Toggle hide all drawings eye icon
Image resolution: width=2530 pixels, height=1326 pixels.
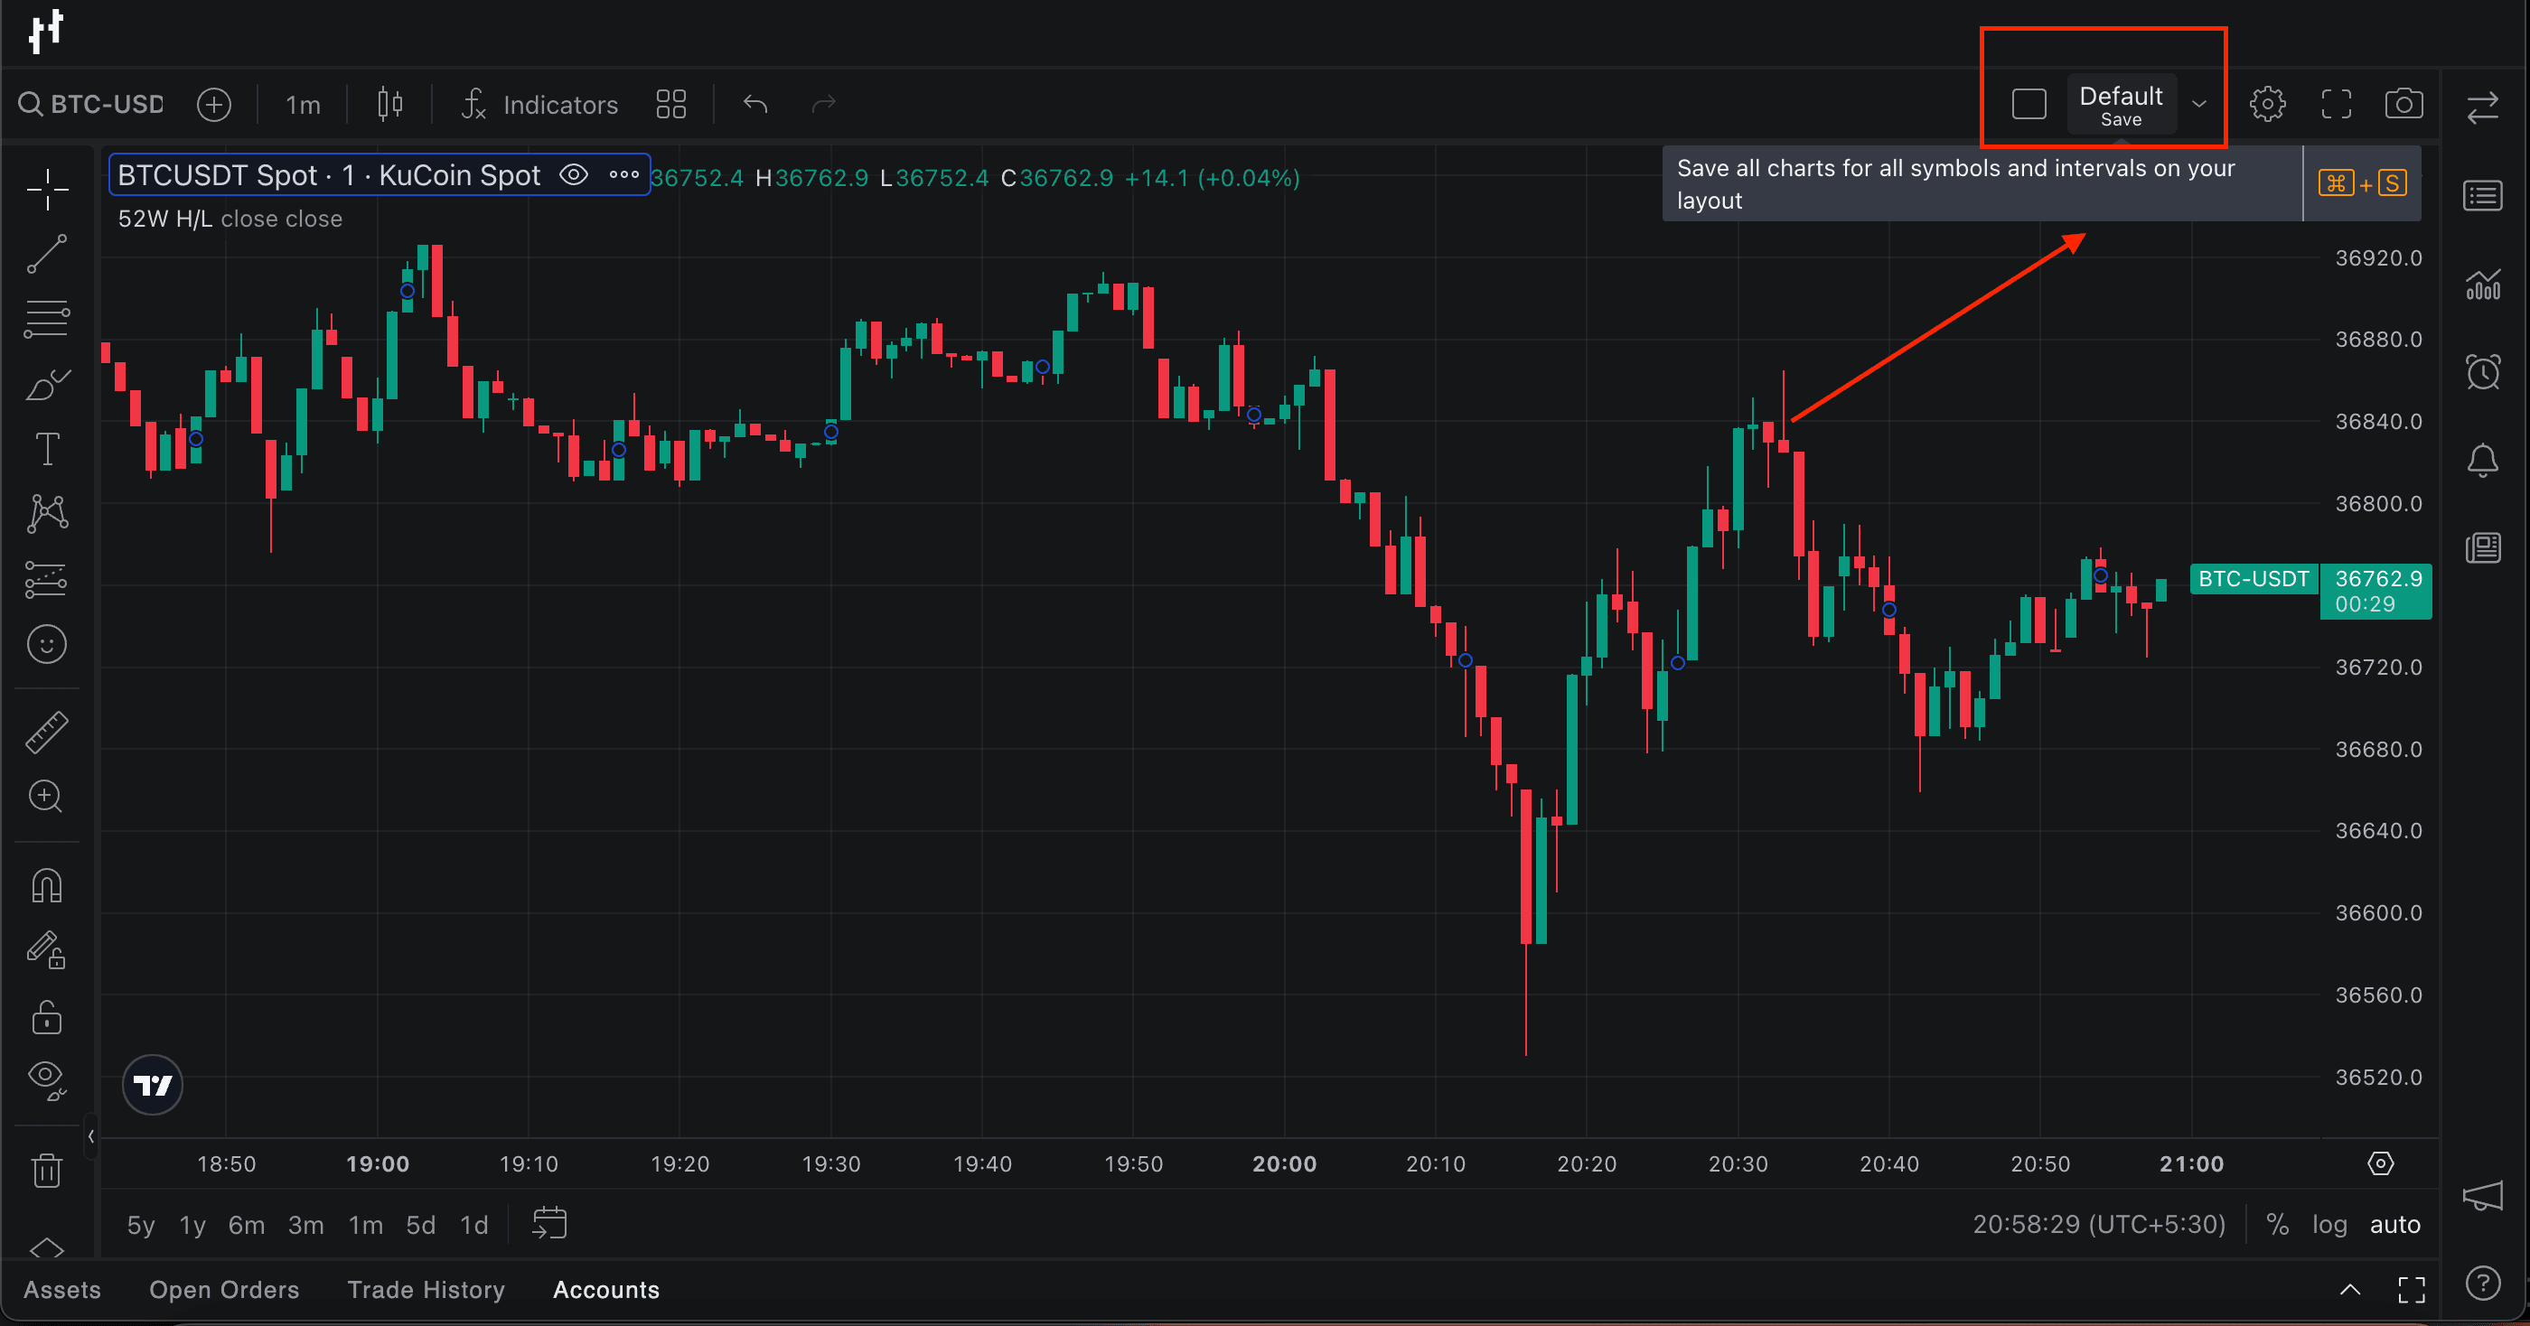pos(46,1080)
